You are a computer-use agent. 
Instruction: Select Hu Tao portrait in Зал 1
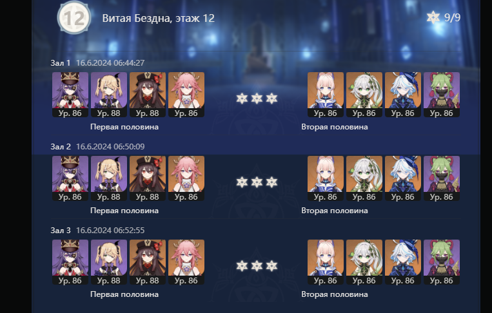148,95
